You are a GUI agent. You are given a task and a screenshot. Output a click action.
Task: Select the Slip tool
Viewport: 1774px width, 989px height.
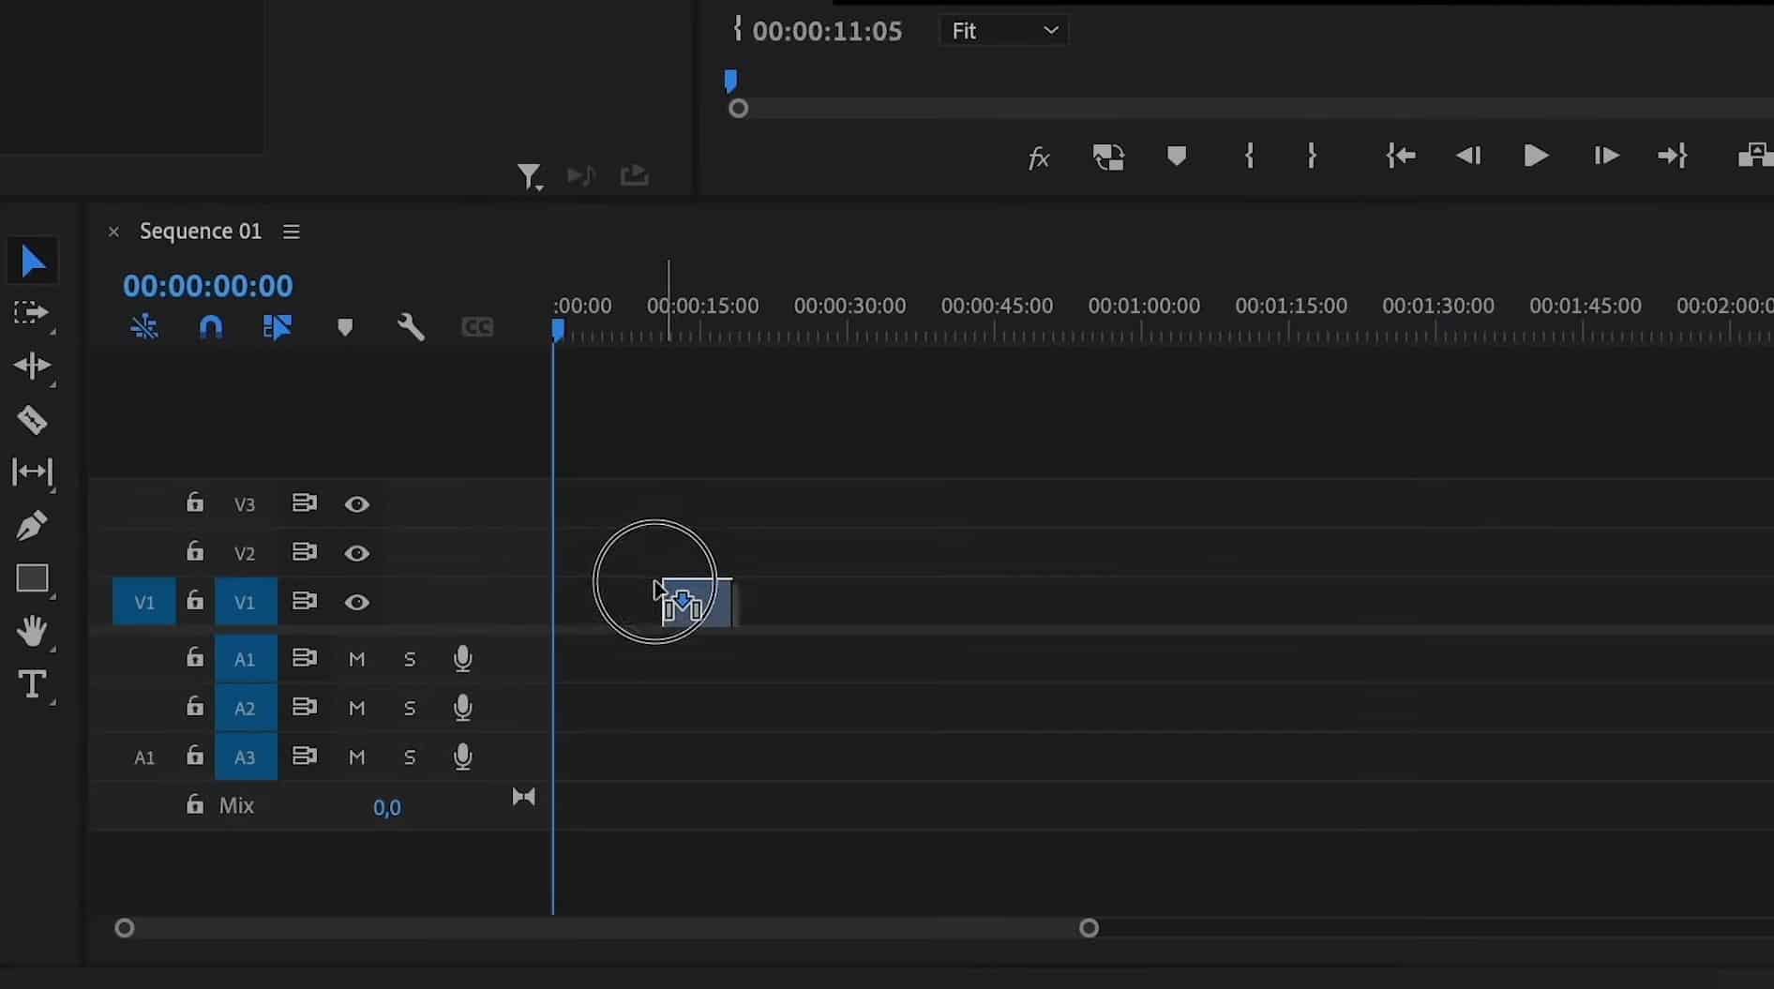(x=32, y=472)
